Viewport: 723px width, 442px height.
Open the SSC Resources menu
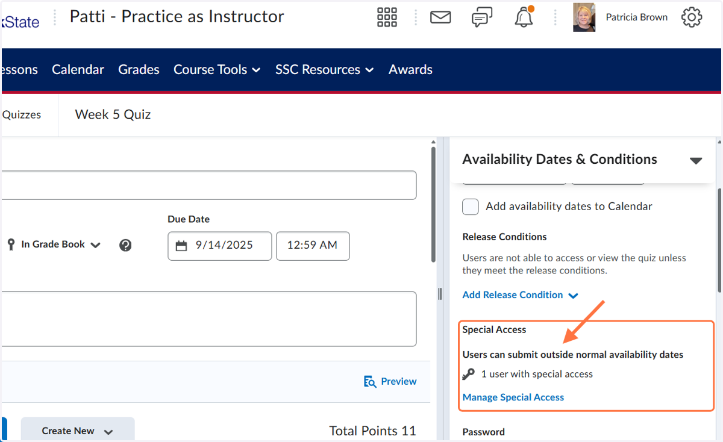tap(325, 70)
